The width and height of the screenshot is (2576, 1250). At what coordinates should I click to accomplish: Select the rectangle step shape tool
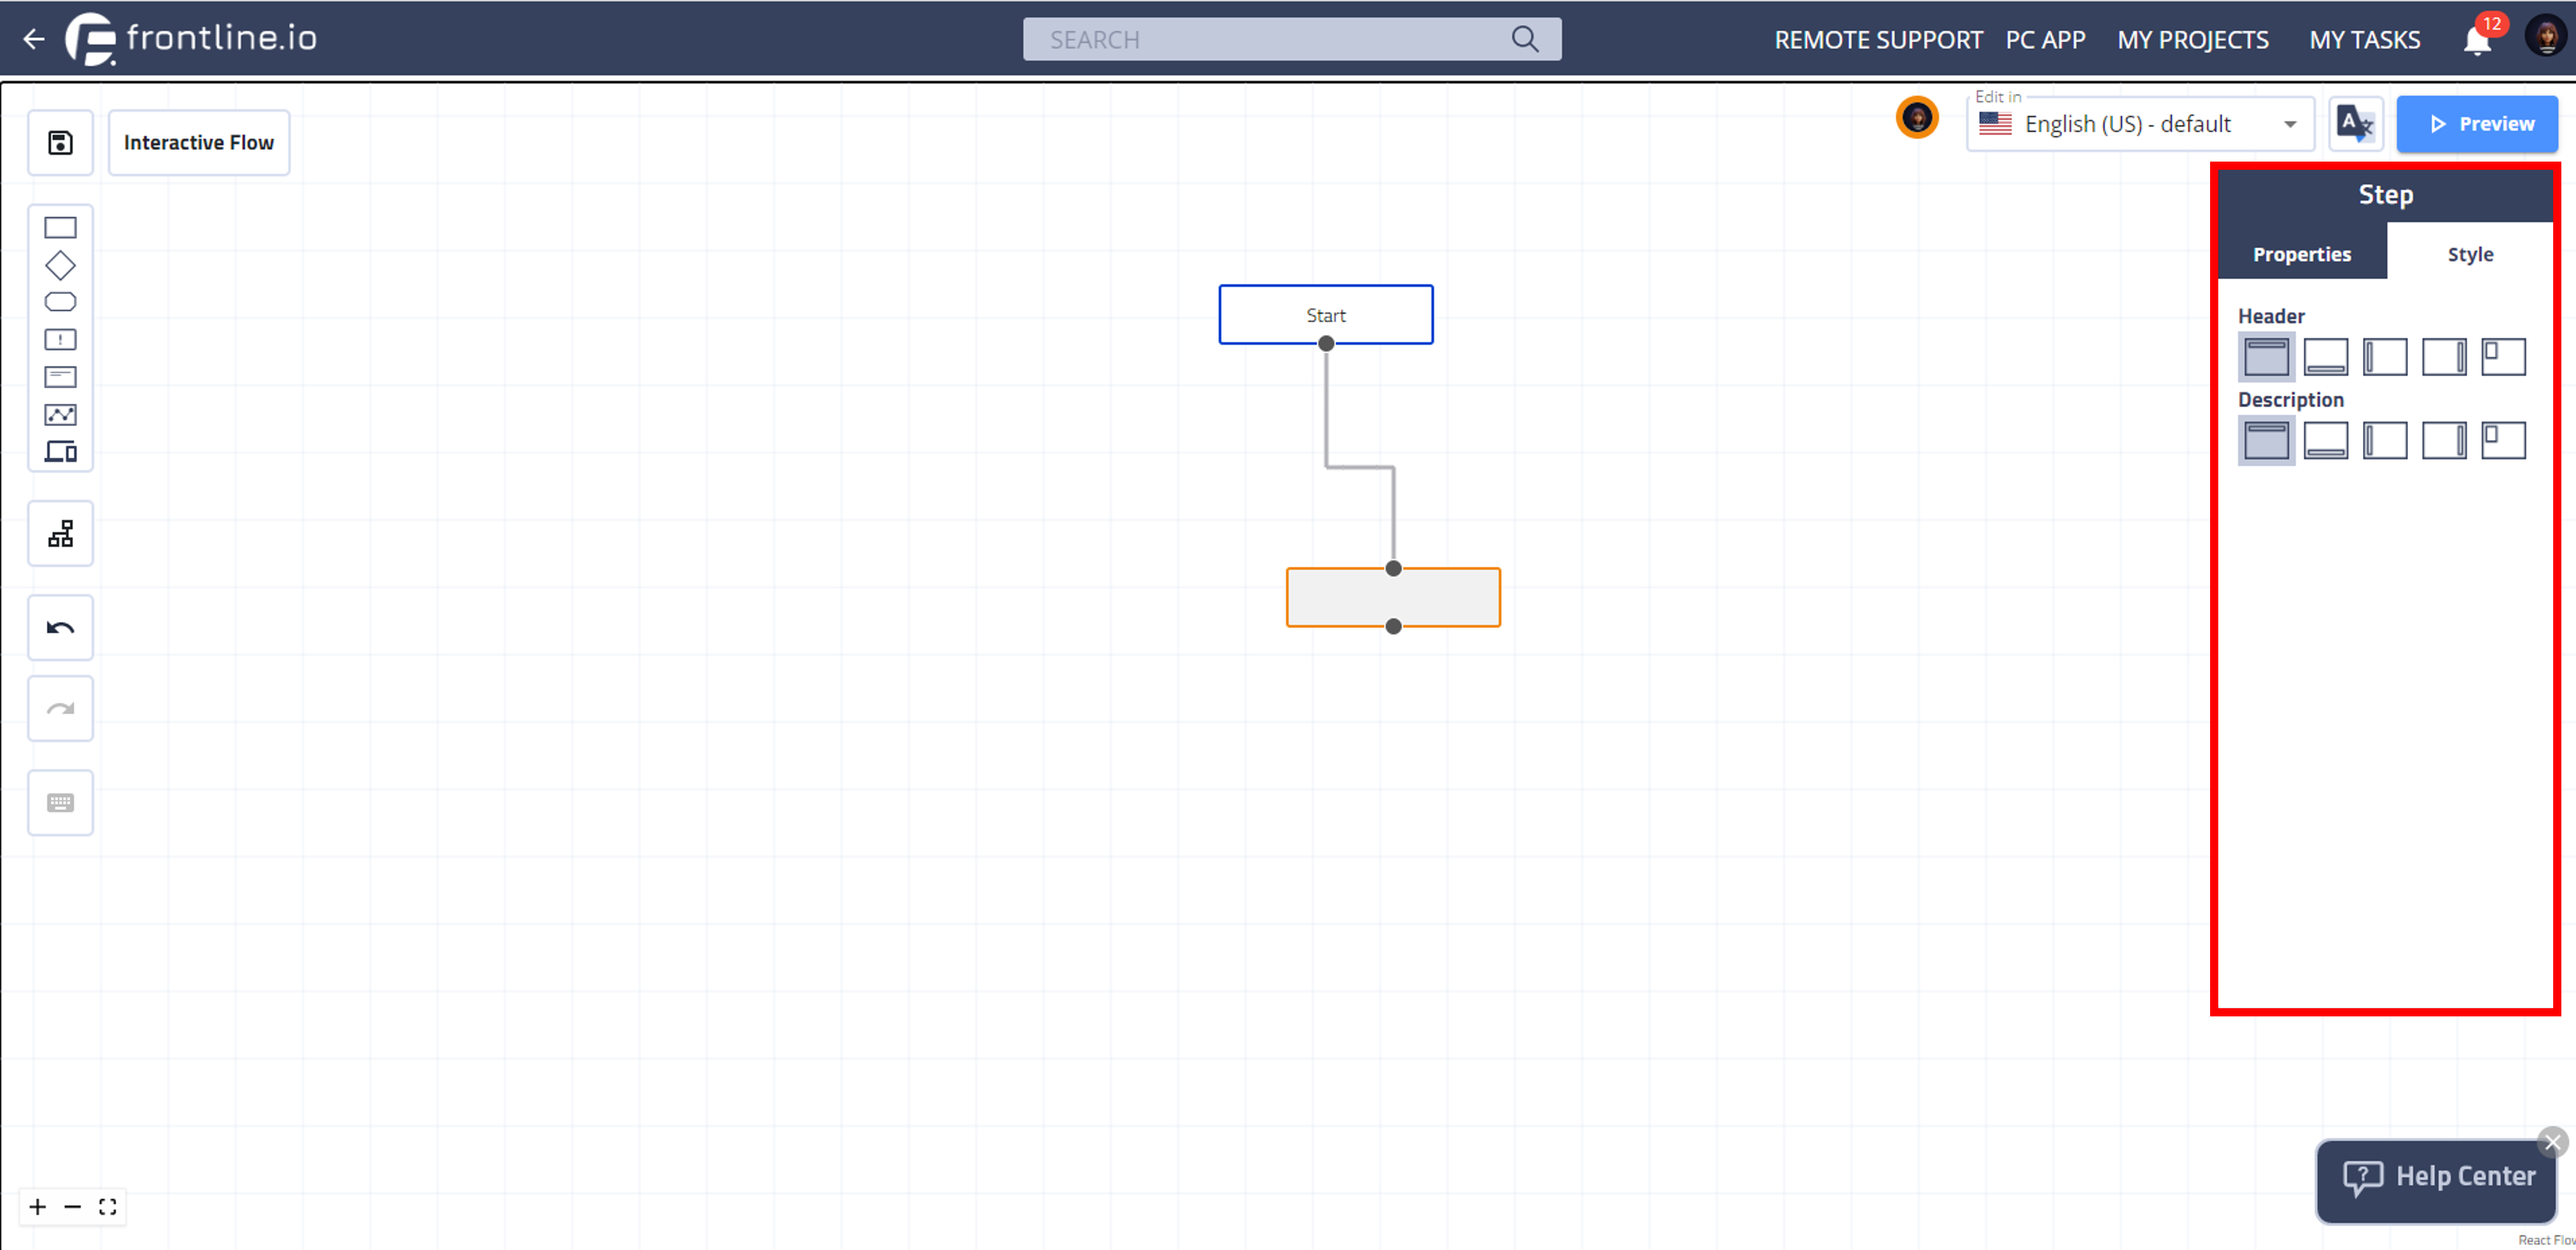(x=60, y=228)
